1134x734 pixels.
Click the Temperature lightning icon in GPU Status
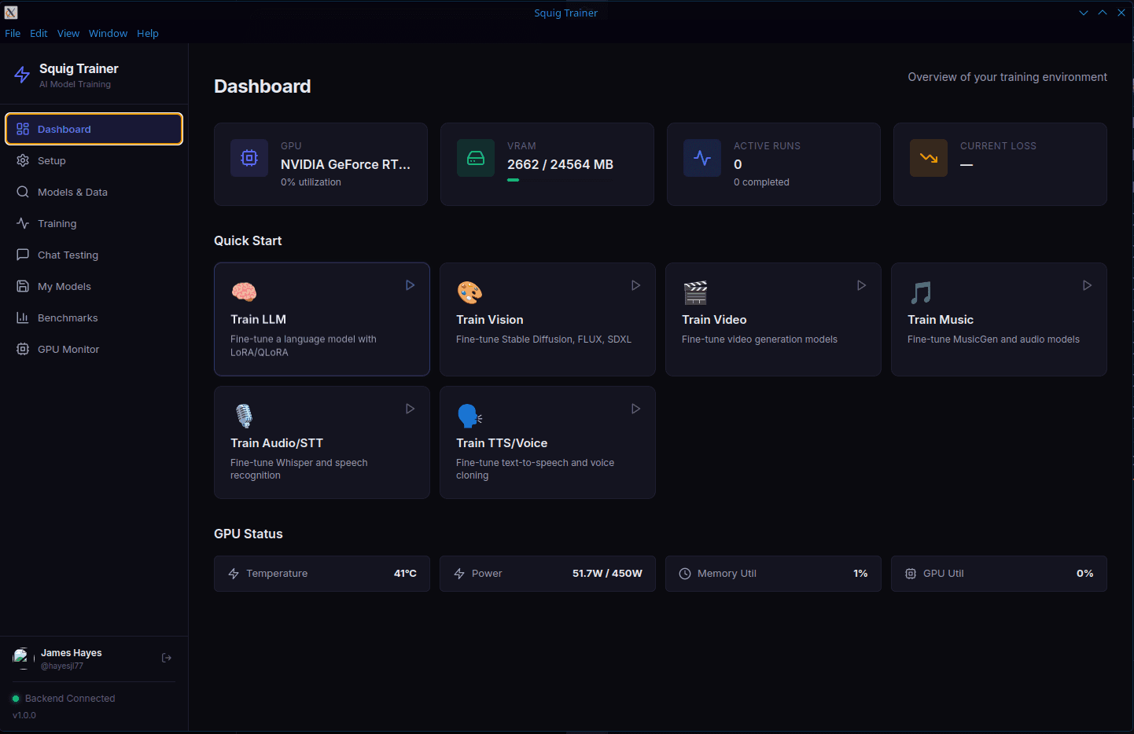pyautogui.click(x=234, y=574)
